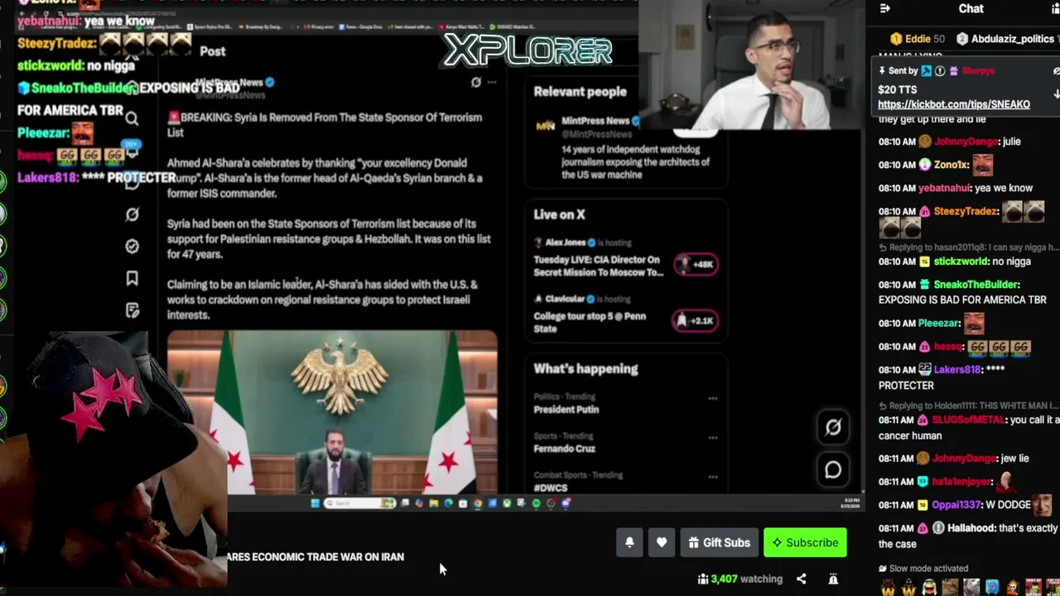The width and height of the screenshot is (1060, 596).
Task: Open the report siren icon beside share
Action: click(x=833, y=579)
